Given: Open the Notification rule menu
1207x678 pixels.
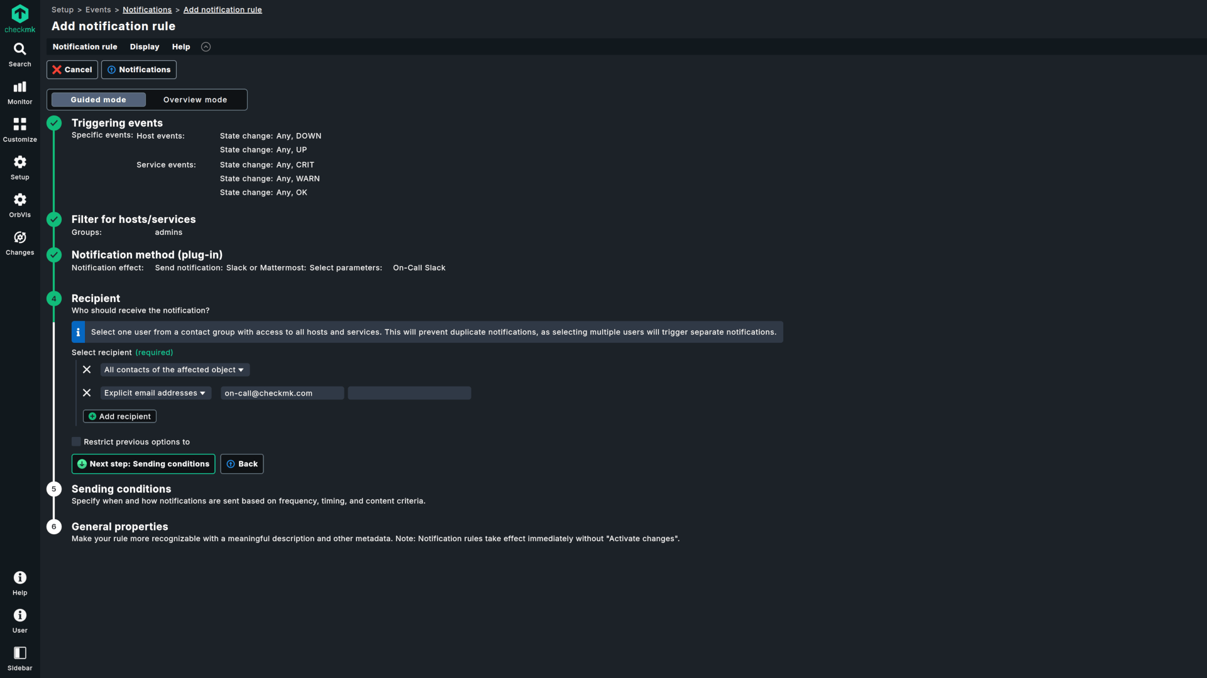Looking at the screenshot, I should point(85,47).
